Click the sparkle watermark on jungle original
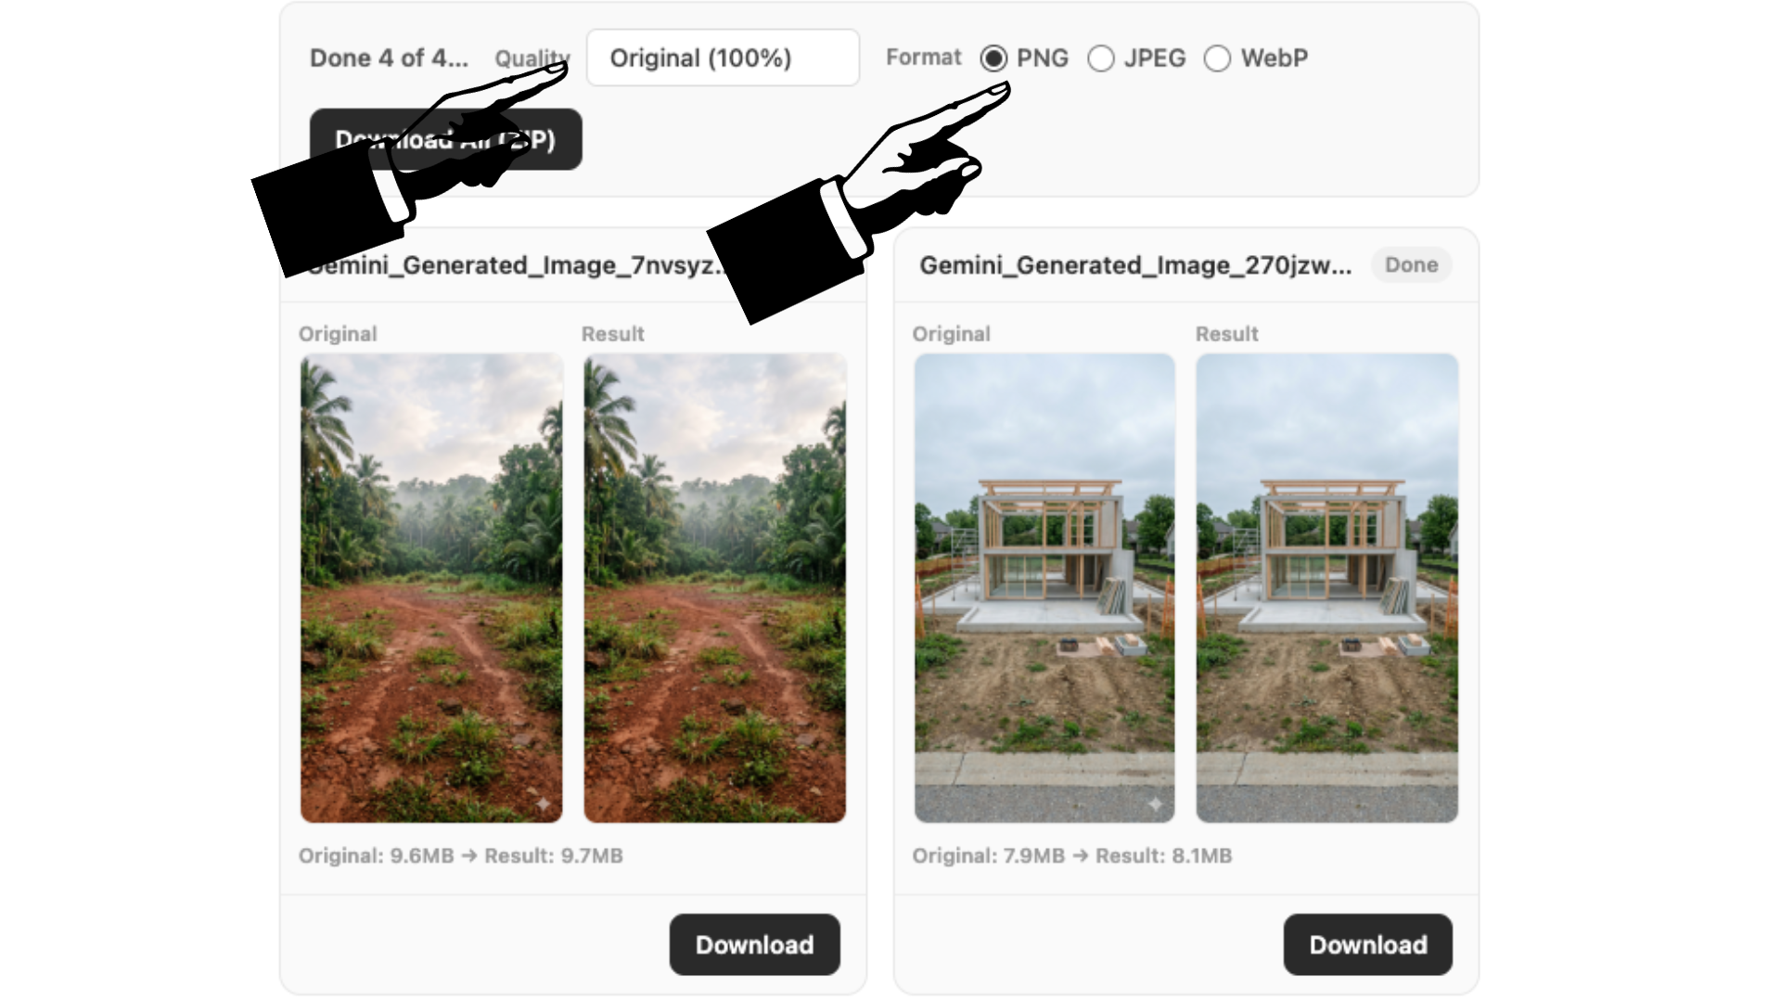Image resolution: width=1781 pixels, height=1002 pixels. pyautogui.click(x=544, y=803)
